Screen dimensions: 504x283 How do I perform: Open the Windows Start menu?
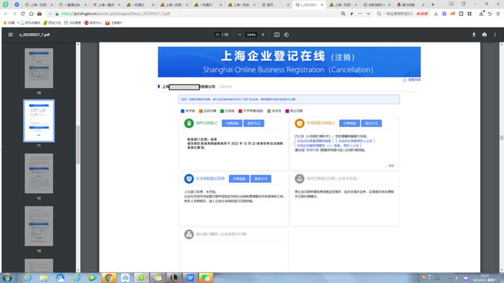pos(8,277)
